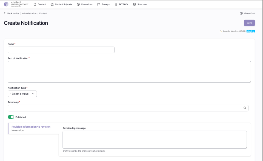
Task: Click the Structure layers icon
Action: [134, 4]
